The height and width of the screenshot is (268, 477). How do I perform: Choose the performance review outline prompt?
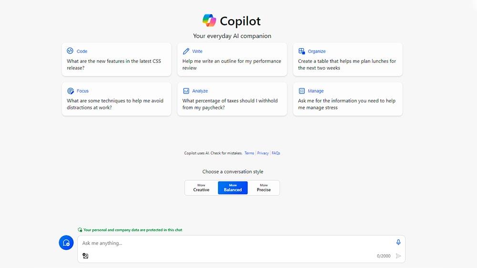(232, 64)
